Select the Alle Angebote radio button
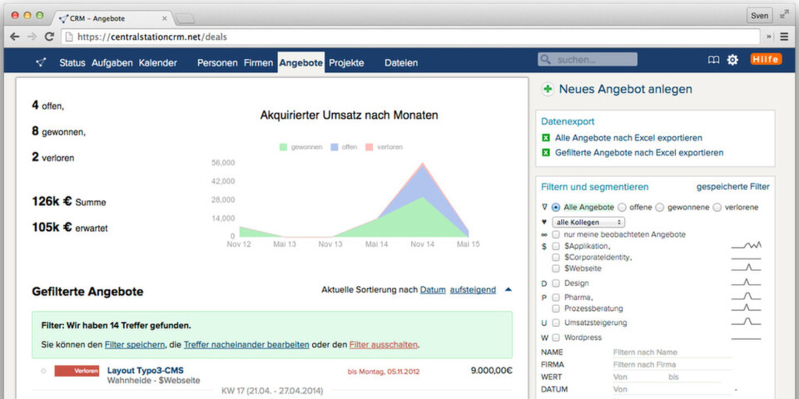This screenshot has width=799, height=399. (556, 208)
